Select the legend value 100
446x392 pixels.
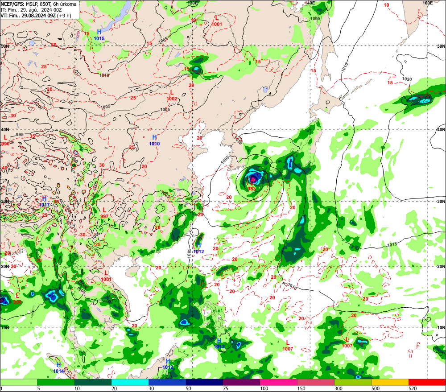pos(264,388)
